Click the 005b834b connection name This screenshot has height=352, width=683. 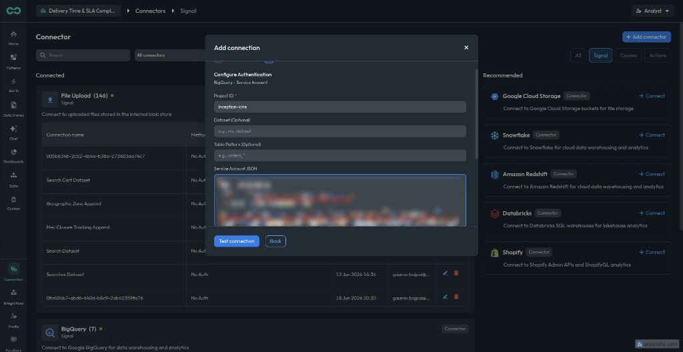[x=95, y=157]
